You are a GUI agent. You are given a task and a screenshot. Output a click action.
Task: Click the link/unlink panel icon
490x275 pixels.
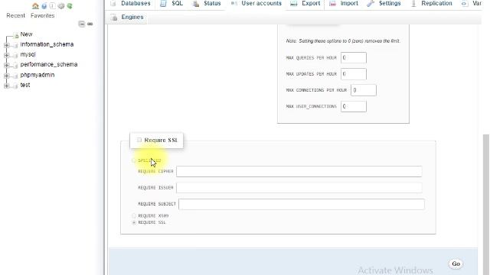click(90, 24)
